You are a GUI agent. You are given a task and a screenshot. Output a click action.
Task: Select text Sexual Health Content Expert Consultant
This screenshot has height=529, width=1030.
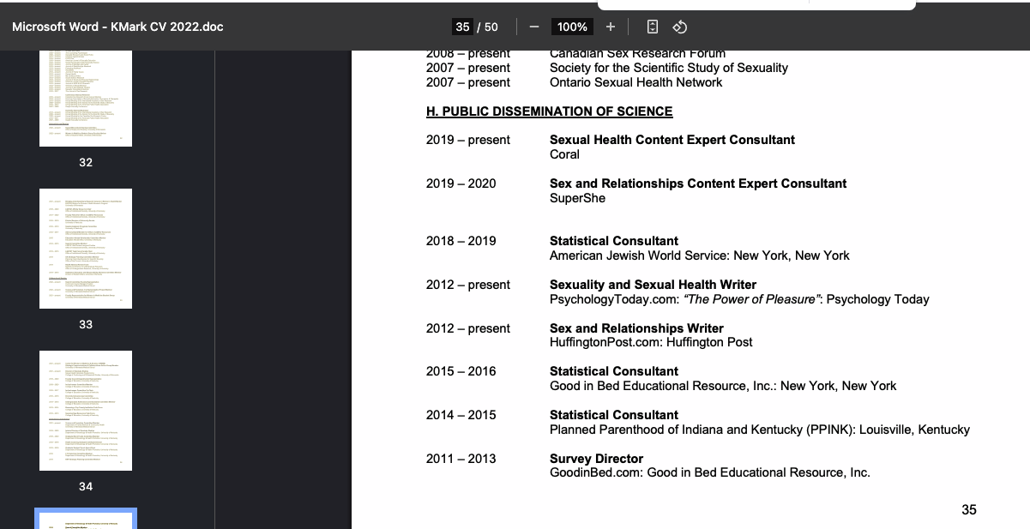[x=672, y=140]
